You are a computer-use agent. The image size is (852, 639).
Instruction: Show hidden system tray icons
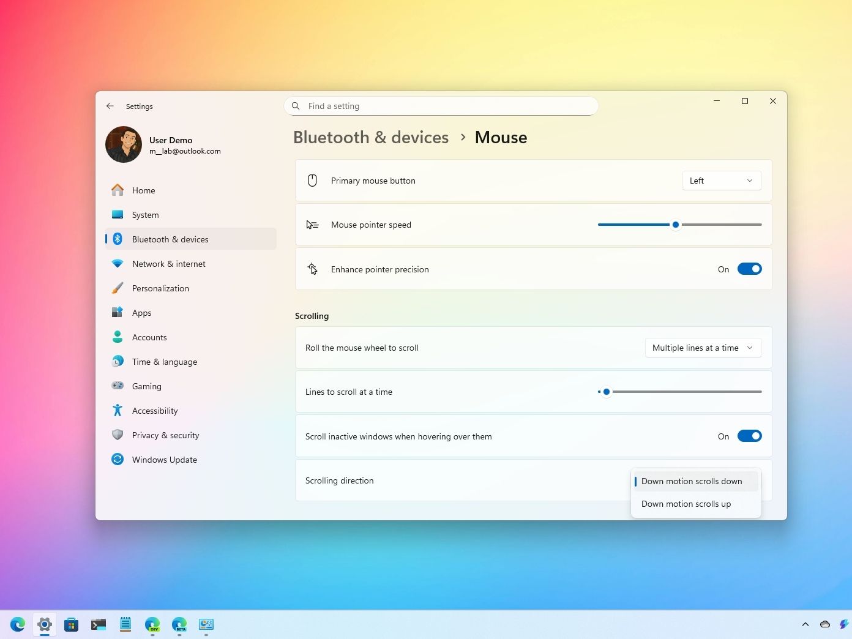[805, 624]
